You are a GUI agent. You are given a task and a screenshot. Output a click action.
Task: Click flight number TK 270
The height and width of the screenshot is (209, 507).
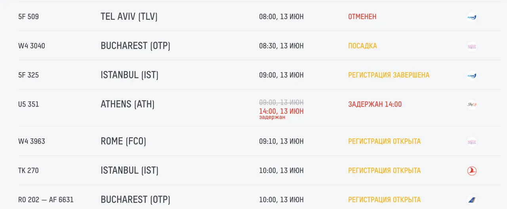tap(29, 171)
